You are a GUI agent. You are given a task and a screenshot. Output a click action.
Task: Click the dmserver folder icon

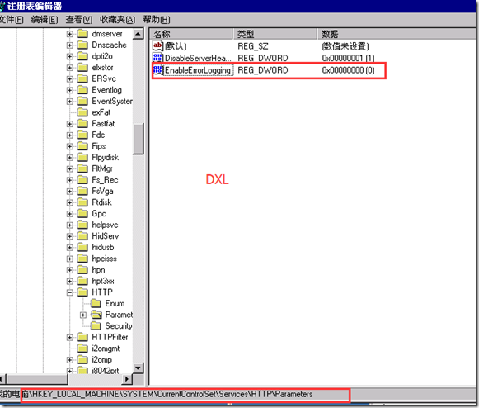(x=82, y=33)
